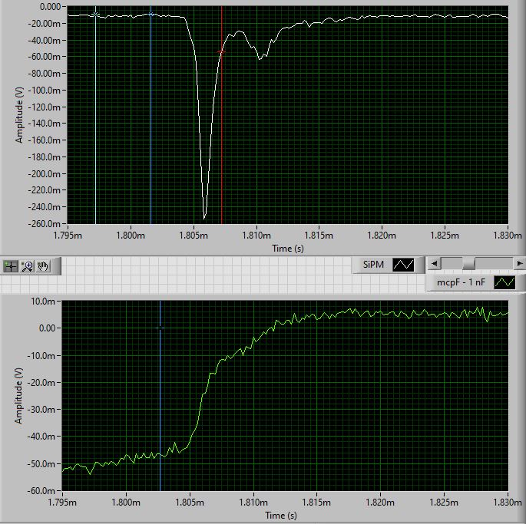Click the Amplitude (V) label of top graph
526x524 pixels.
(19, 115)
